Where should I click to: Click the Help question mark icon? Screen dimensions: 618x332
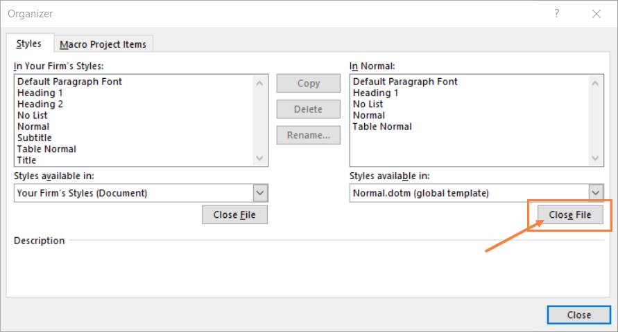[x=558, y=13]
